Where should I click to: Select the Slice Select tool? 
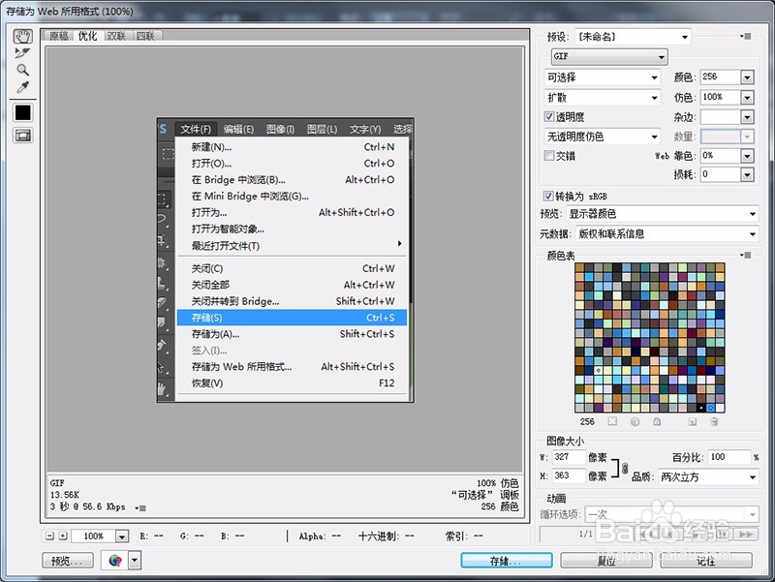click(x=21, y=53)
